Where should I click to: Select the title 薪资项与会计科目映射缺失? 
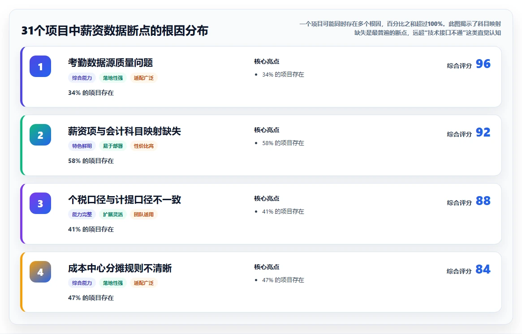click(x=125, y=131)
